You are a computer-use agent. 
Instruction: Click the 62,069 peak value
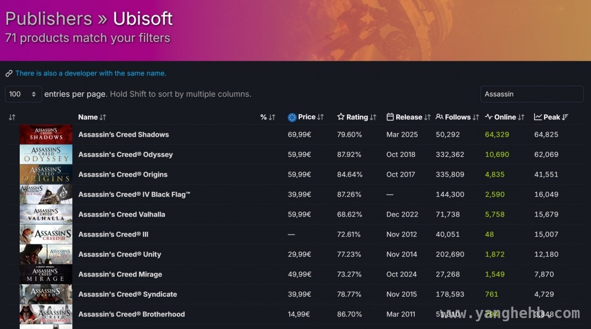pyautogui.click(x=546, y=154)
